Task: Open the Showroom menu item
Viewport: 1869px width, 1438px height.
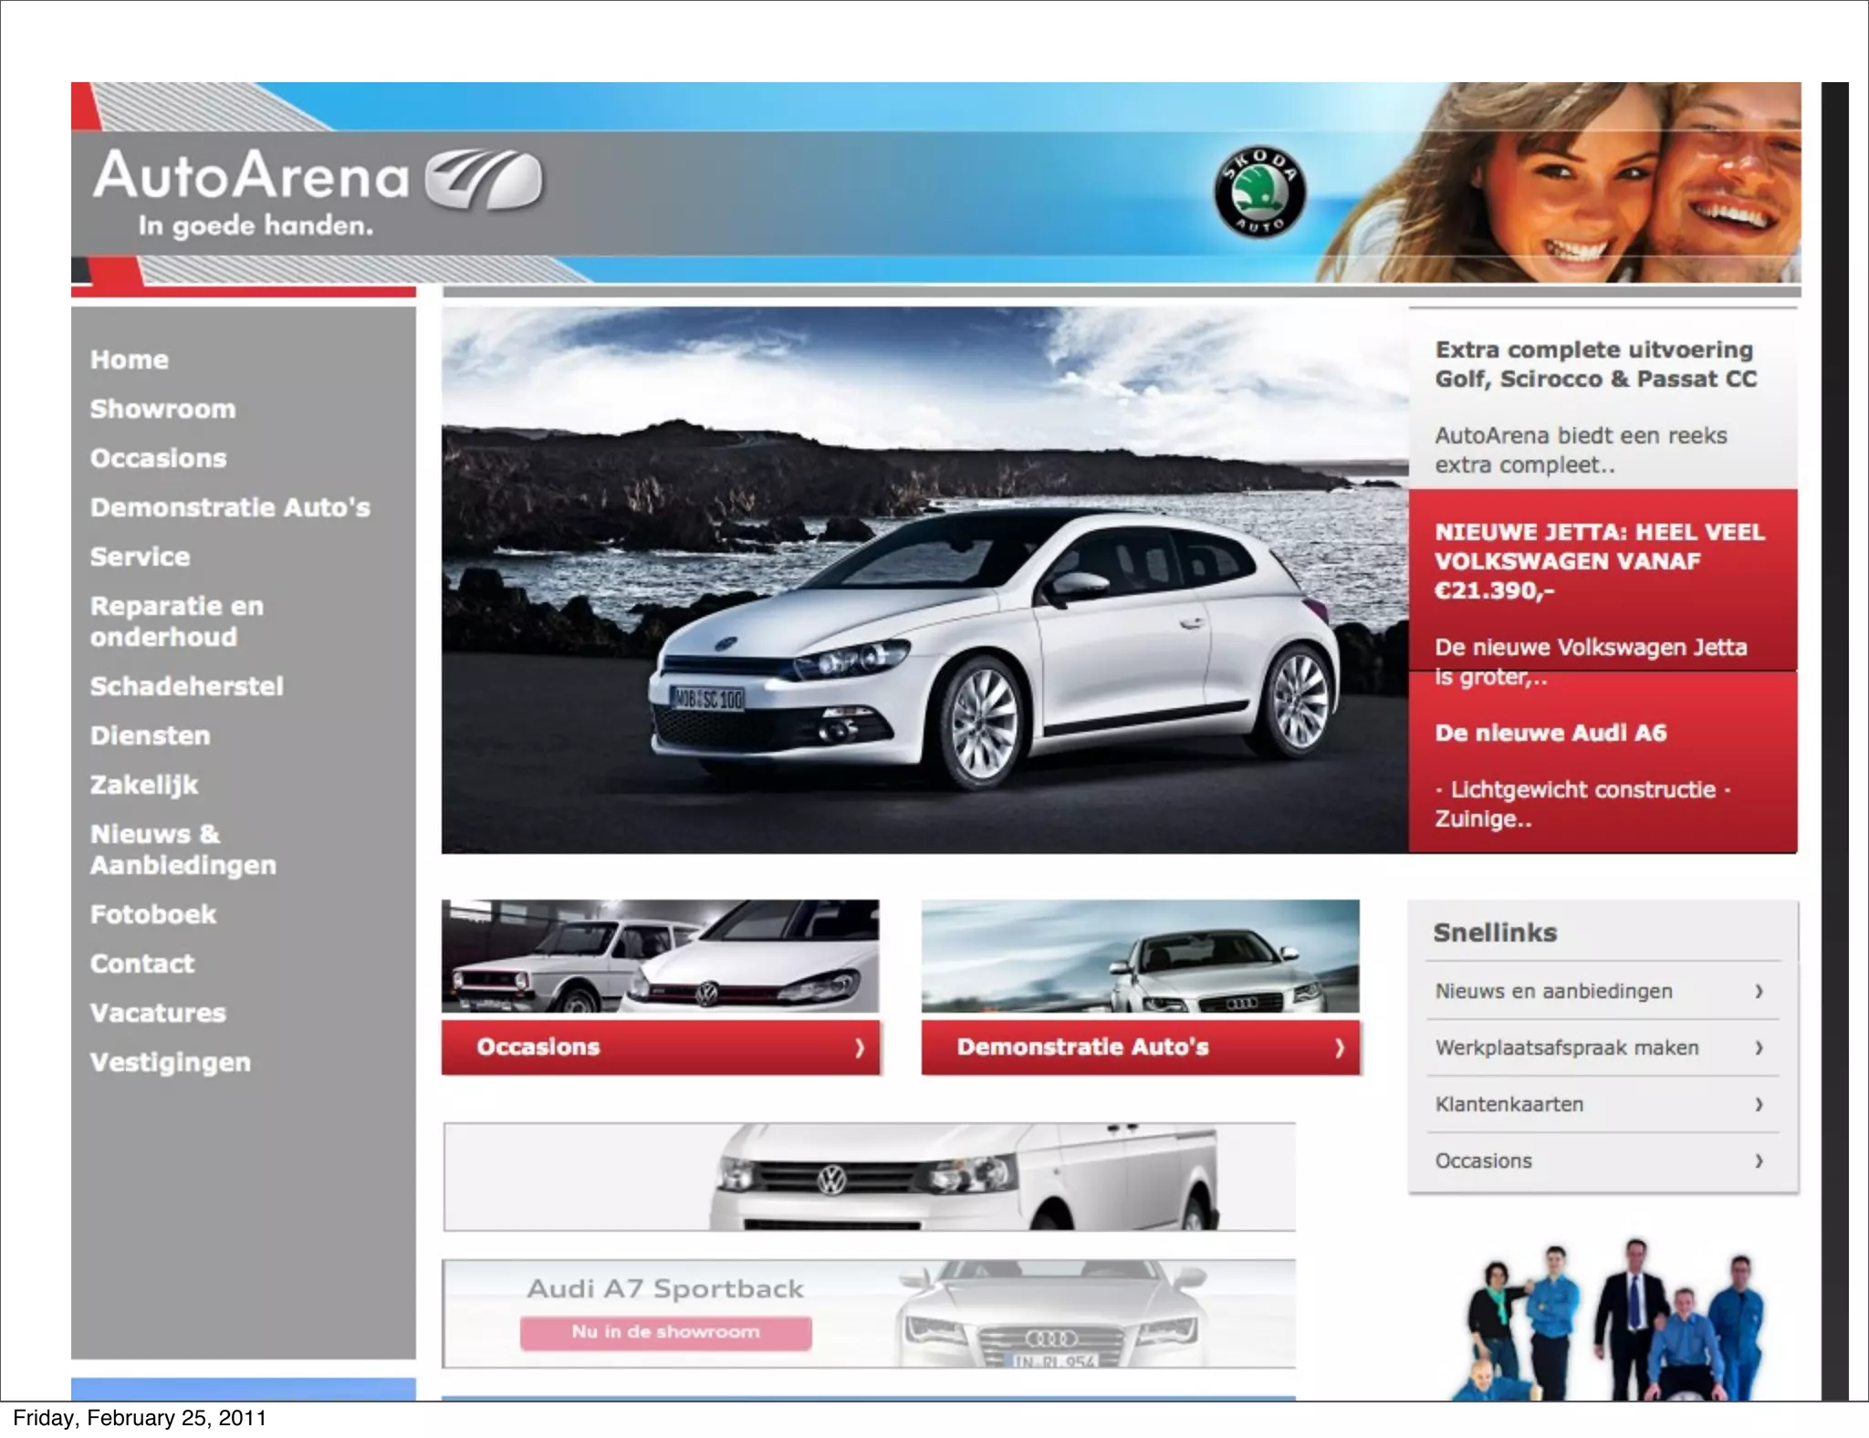Action: point(162,409)
